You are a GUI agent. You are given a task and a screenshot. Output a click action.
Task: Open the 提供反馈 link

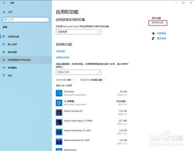(x=161, y=38)
